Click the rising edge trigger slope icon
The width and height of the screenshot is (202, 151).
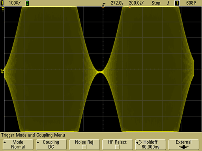pyautogui.click(x=168, y=3)
